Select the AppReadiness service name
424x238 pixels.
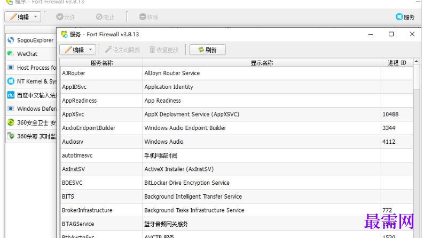point(79,101)
